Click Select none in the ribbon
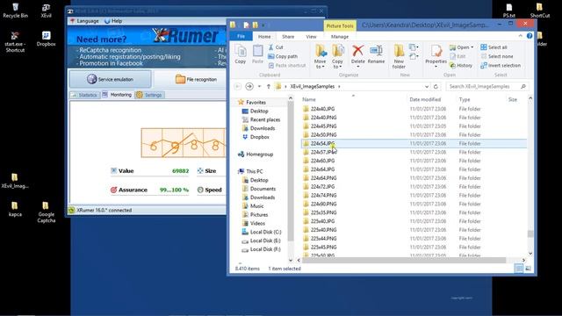562x316 pixels. click(x=497, y=56)
